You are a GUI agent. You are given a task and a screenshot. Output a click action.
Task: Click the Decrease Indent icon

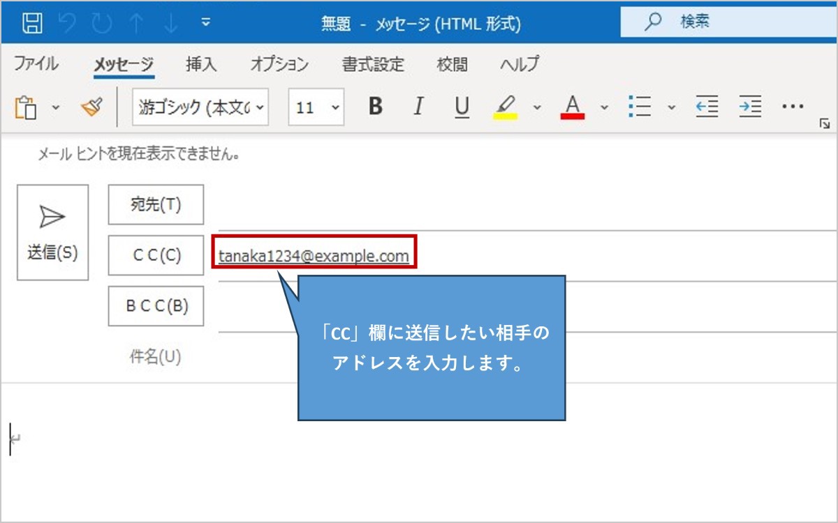coord(706,107)
